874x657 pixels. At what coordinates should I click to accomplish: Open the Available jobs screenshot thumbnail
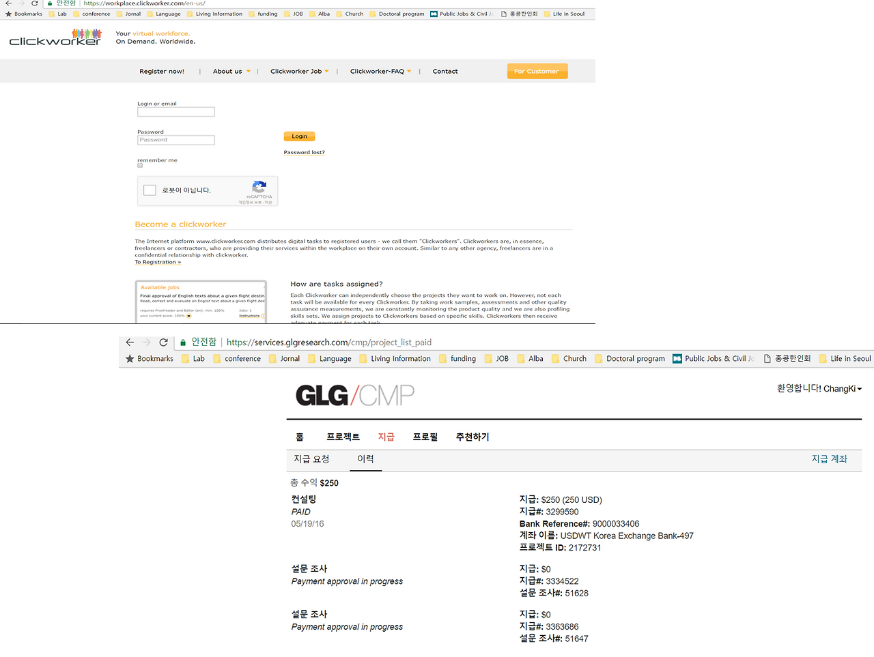pos(201,302)
